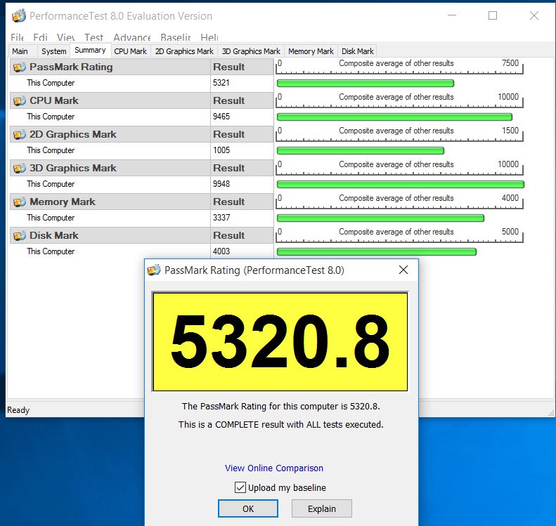Click the Memory Mark green result bar
Image resolution: width=556 pixels, height=526 pixels.
380,218
